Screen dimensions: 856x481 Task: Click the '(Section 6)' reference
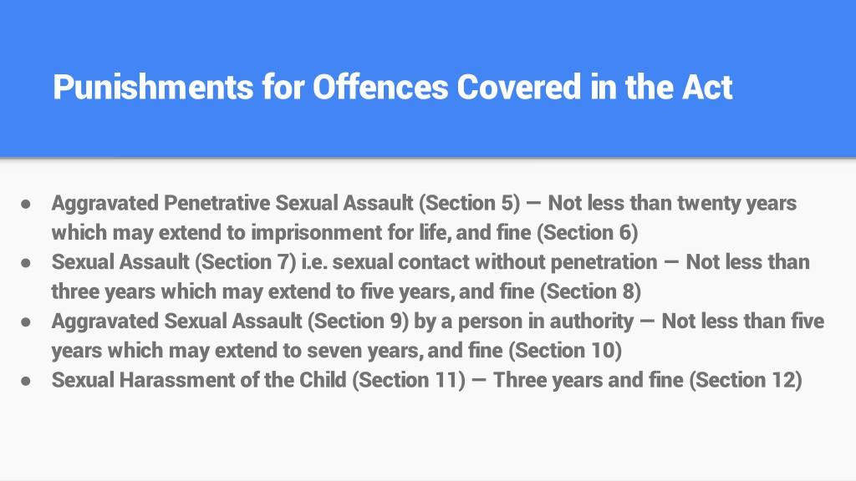point(588,232)
